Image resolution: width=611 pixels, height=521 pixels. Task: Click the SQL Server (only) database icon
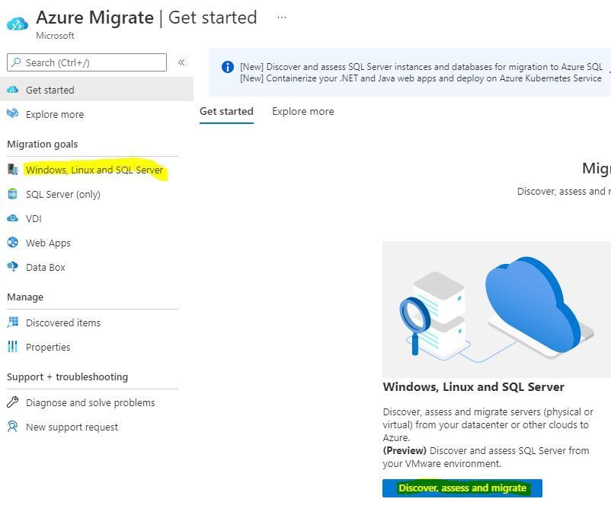pos(12,194)
